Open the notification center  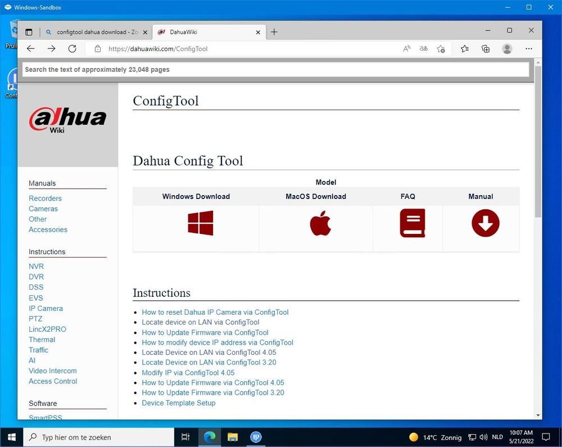[x=546, y=437]
